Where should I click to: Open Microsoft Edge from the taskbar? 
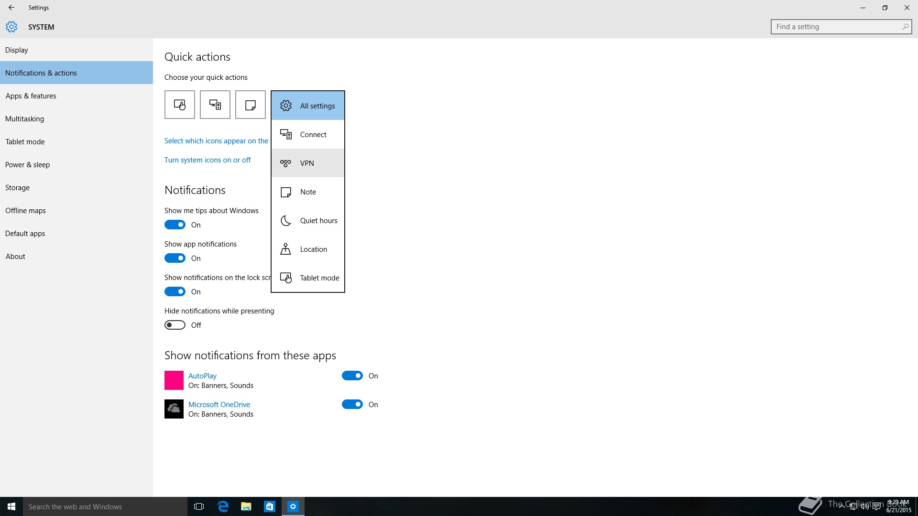click(223, 506)
